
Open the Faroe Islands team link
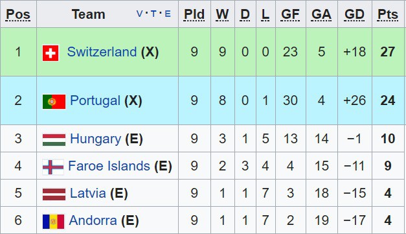click(109, 166)
